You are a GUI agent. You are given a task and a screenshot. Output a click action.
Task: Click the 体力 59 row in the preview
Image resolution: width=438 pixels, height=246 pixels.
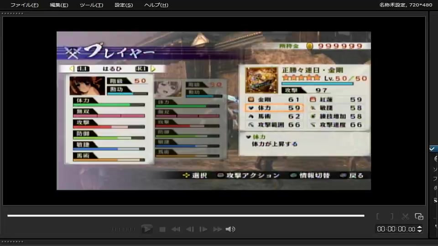coord(274,108)
